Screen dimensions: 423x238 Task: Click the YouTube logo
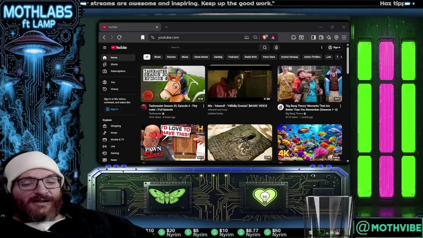[x=119, y=48]
